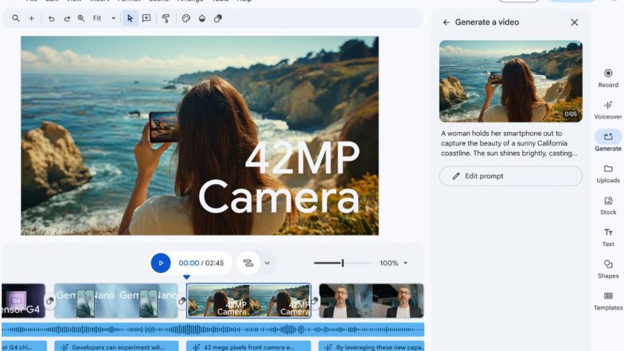
Task: Select the Tensor G4 scene clip
Action: pyautogui.click(x=23, y=301)
